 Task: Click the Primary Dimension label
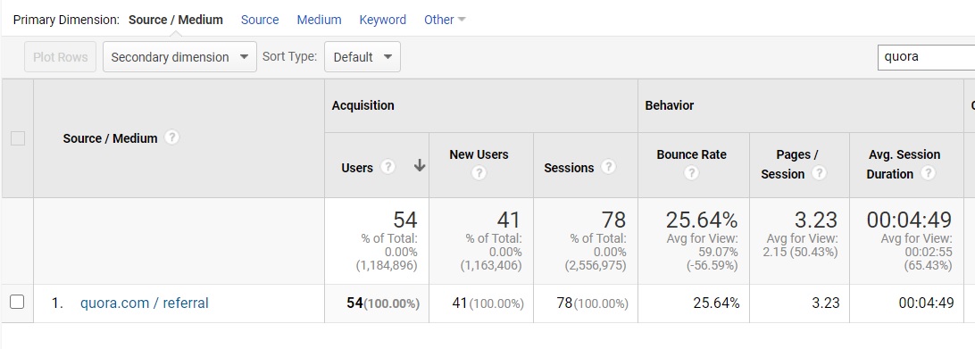tap(67, 20)
